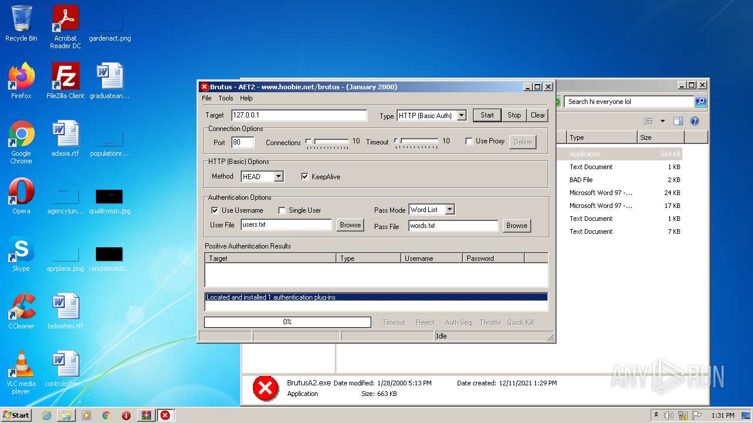Click the Clear button in Brutus

coord(538,115)
